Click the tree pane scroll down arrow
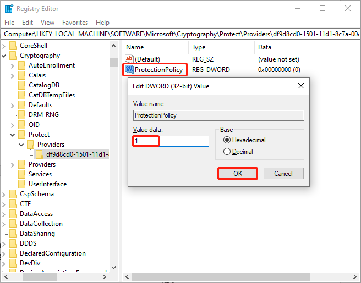Image resolution: width=361 pixels, height=283 pixels. pos(113,268)
